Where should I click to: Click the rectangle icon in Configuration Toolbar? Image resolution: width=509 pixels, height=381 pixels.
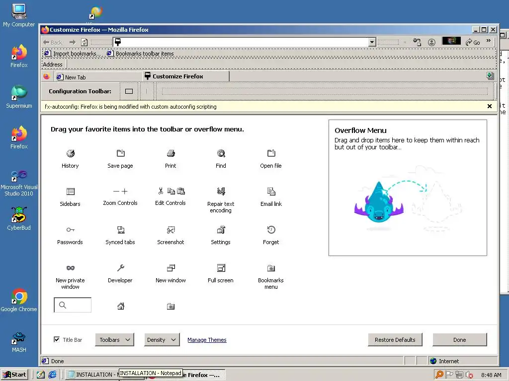tap(129, 91)
